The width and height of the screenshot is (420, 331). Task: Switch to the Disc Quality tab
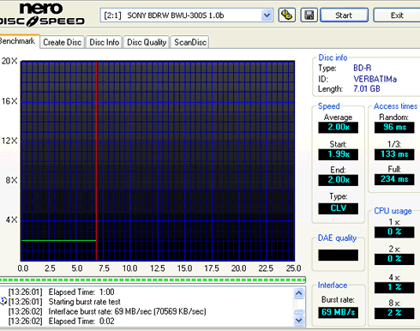pyautogui.click(x=147, y=42)
